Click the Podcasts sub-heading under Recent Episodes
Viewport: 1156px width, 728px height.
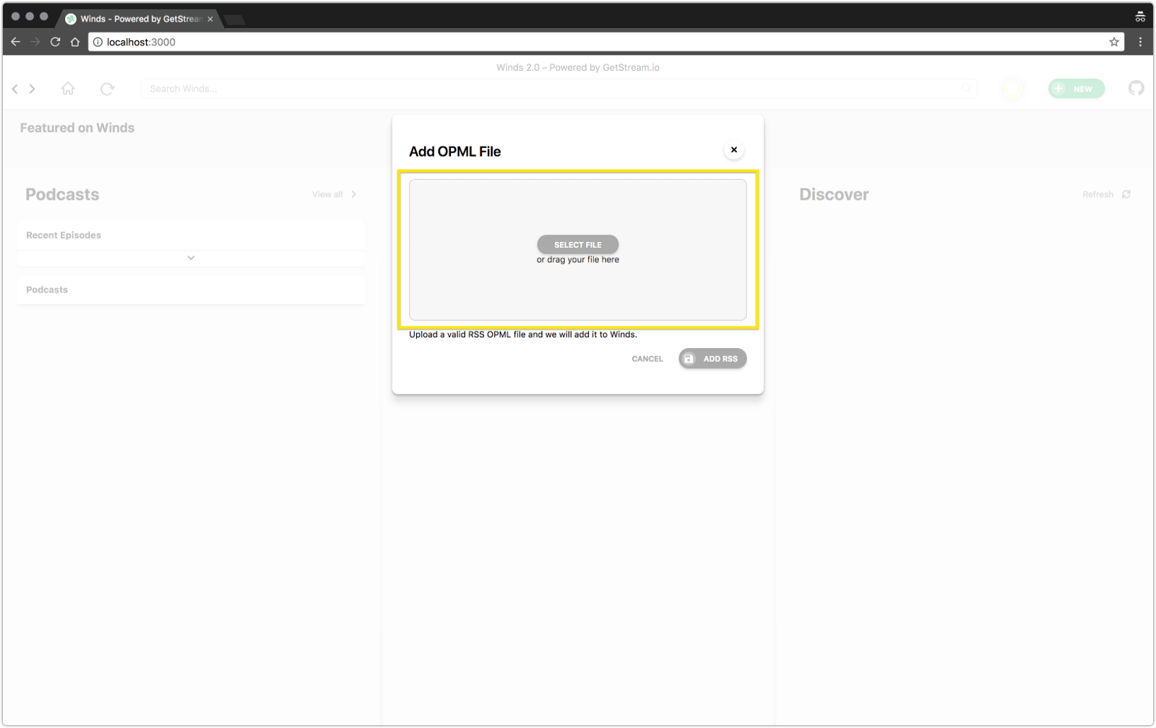coord(47,290)
